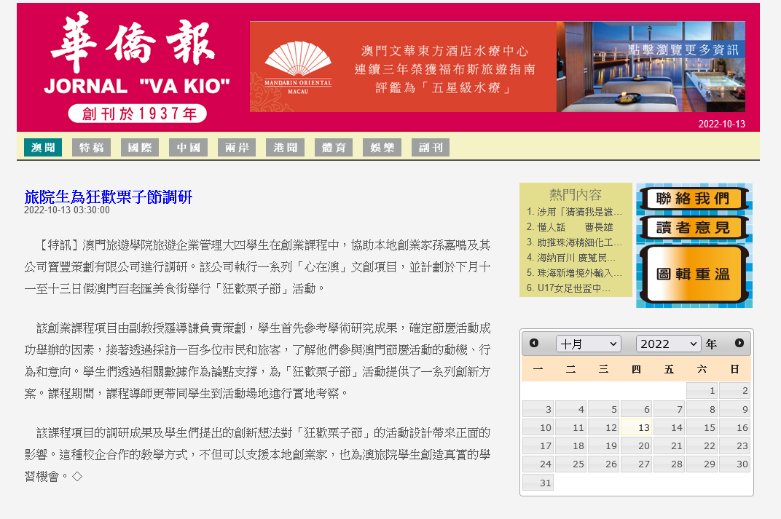781x519 pixels.
Task: Select date 31 in the calendar
Action: pos(538,483)
